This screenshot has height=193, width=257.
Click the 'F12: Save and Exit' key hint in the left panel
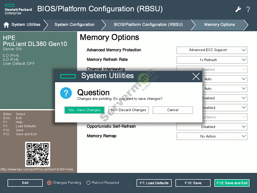pyautogui.click(x=20, y=134)
